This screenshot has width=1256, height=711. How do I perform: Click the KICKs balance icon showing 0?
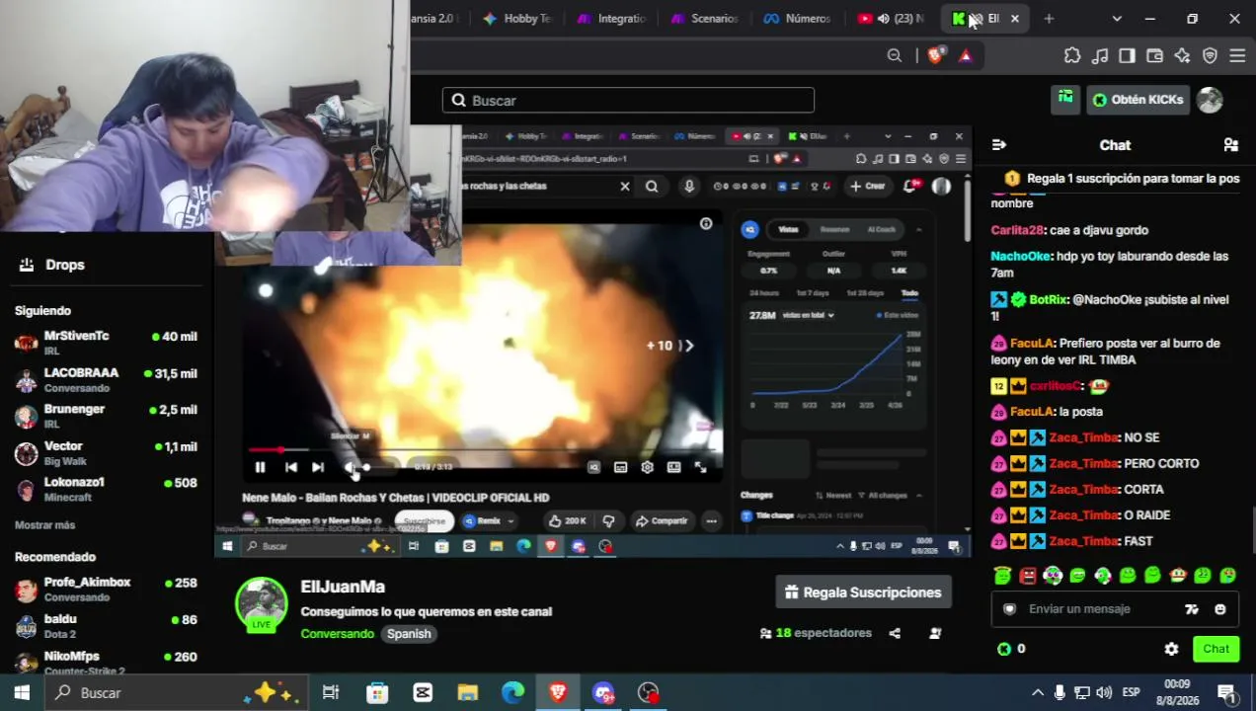pos(1004,649)
